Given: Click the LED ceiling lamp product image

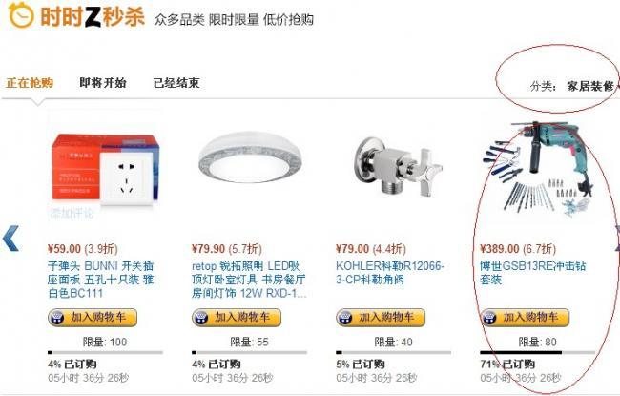Looking at the screenshot, I should 250,157.
